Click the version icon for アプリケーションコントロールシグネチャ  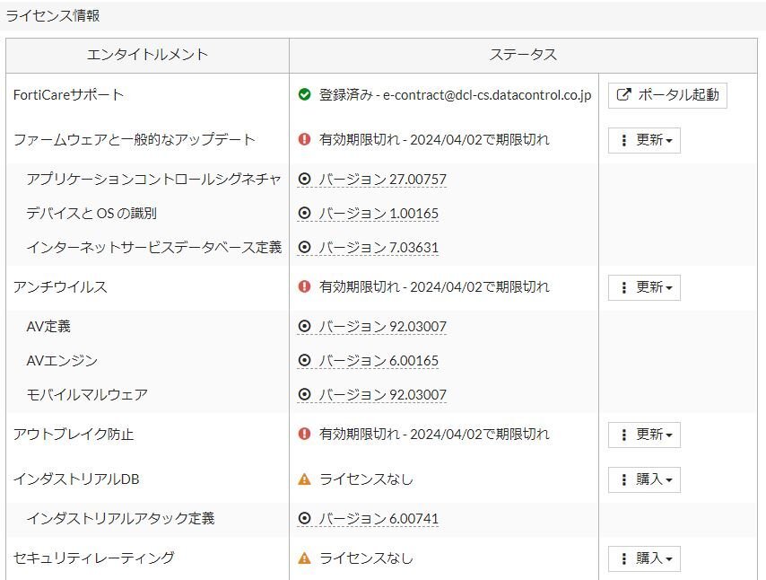(x=304, y=180)
